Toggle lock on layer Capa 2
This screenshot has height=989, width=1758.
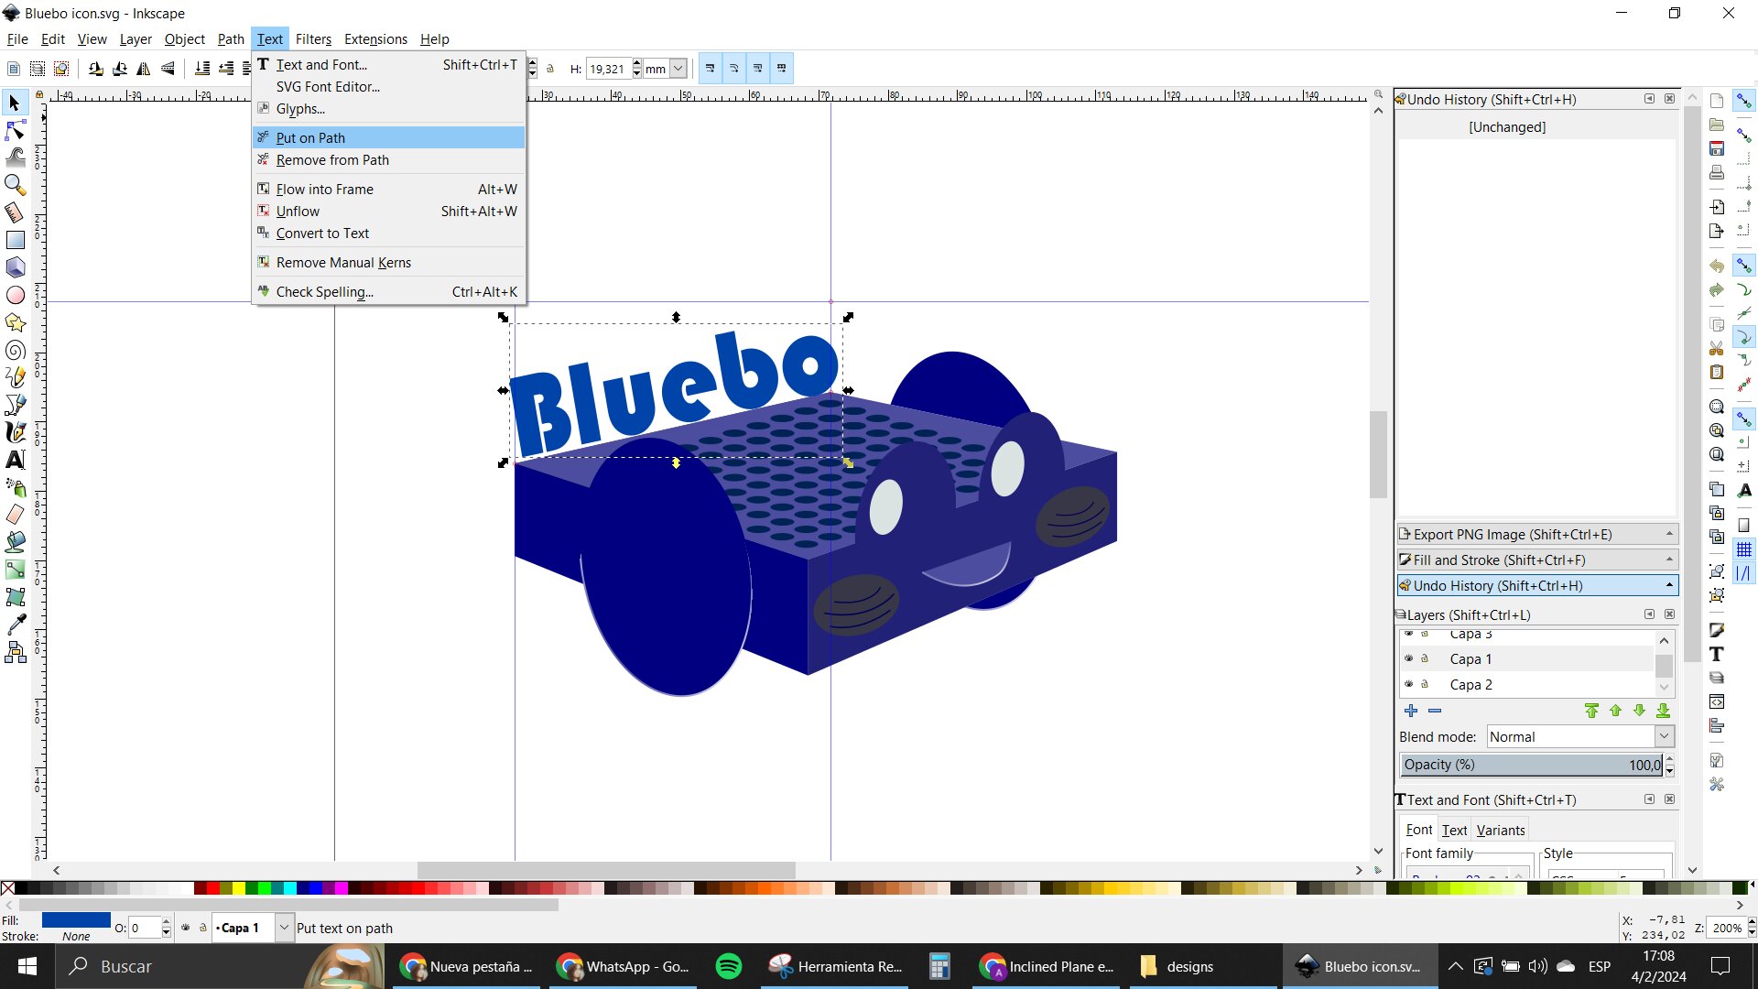point(1425,684)
